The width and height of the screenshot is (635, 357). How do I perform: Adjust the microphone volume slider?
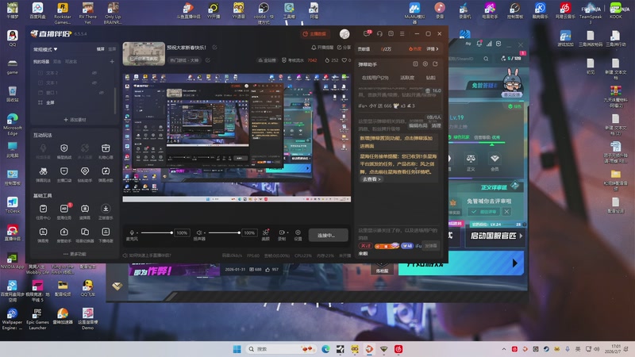(155, 232)
